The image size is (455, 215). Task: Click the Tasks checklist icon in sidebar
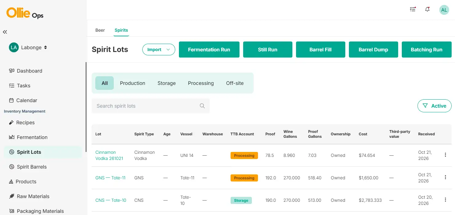coord(12,86)
